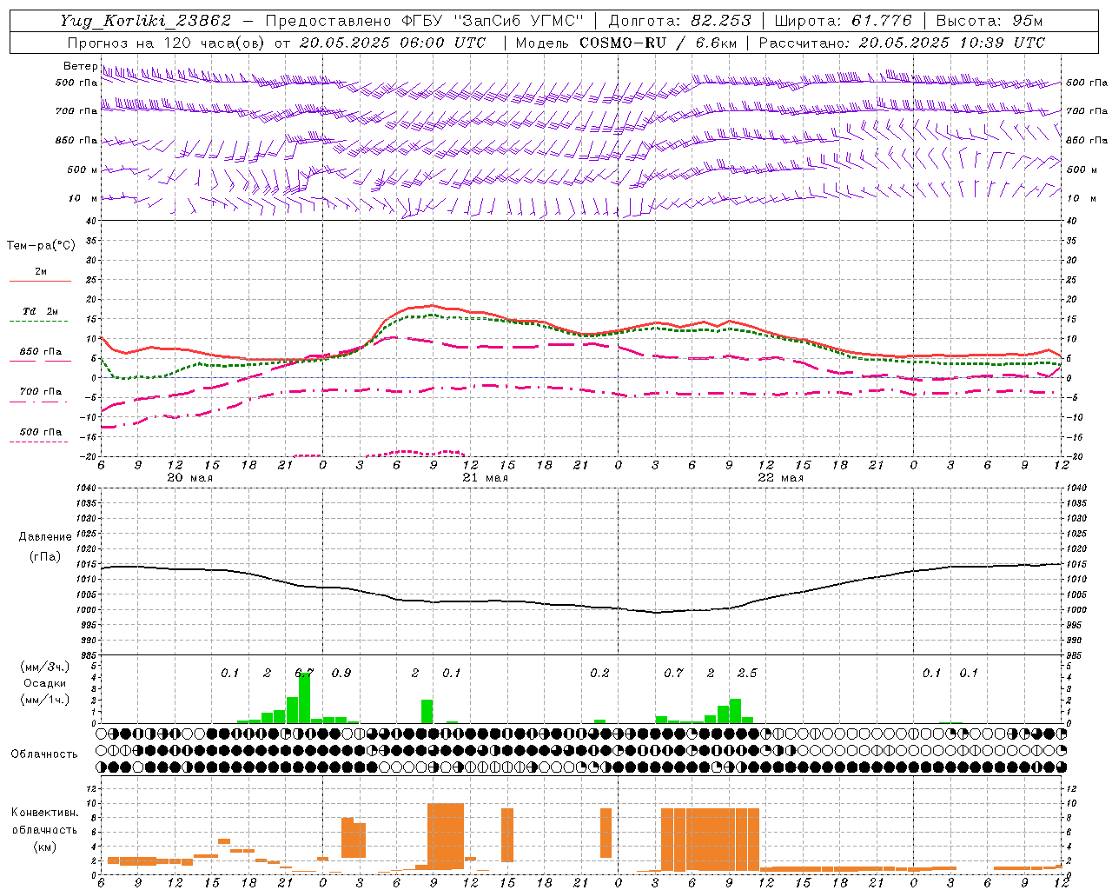Click the (мм/1ч.) units label
This screenshot has width=1112, height=890.
point(45,700)
